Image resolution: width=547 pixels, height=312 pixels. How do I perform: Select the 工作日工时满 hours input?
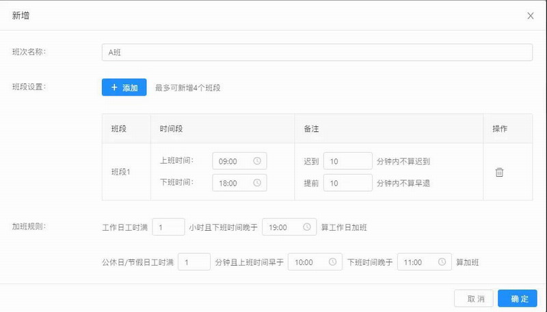[x=168, y=227]
